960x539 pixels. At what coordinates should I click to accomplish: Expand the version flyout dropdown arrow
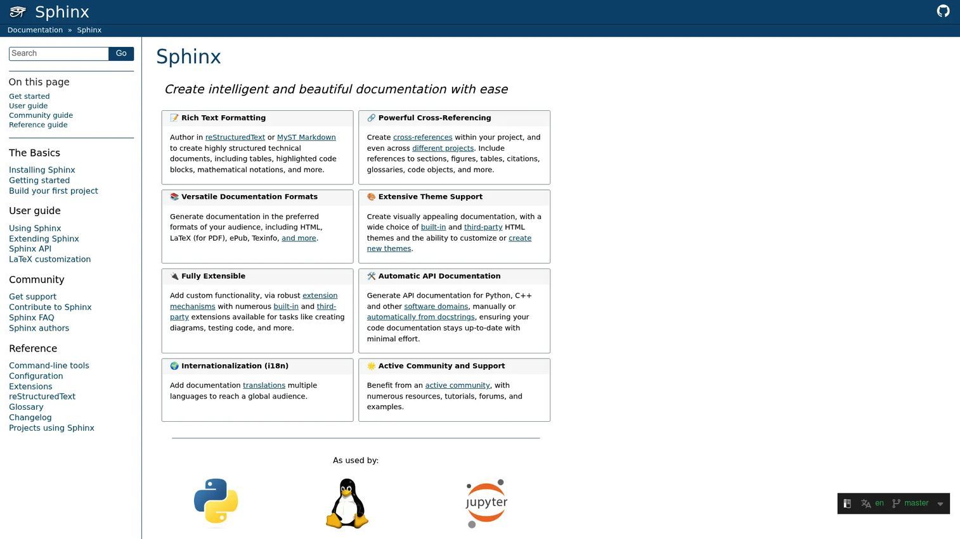(940, 504)
